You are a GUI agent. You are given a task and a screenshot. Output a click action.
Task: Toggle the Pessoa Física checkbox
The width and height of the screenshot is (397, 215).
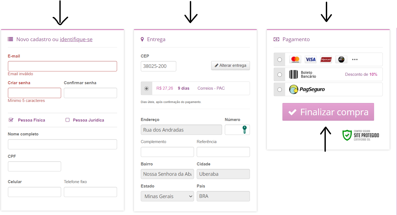click(11, 120)
